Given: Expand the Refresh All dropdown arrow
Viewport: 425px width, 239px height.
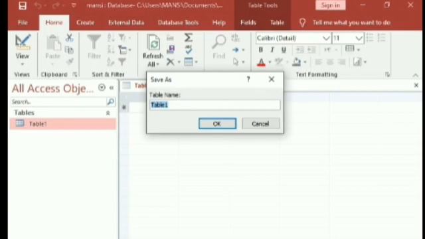Looking at the screenshot, I should tap(158, 64).
